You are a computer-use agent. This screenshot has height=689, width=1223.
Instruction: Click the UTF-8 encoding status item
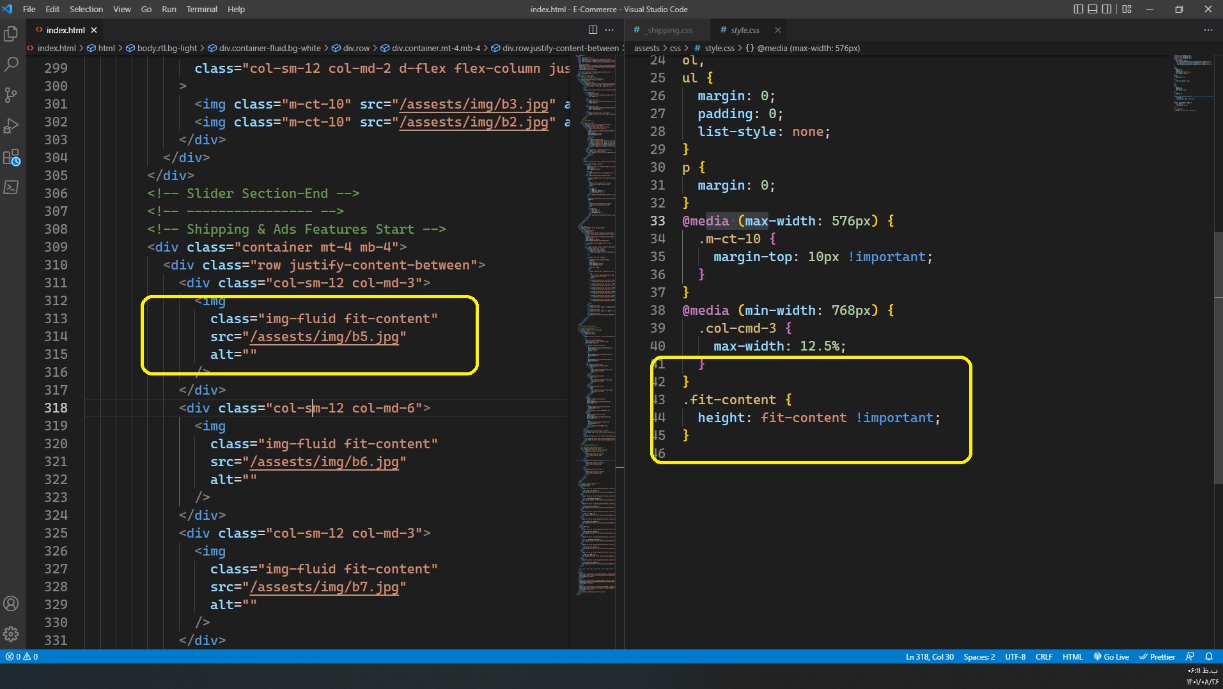coord(1015,656)
